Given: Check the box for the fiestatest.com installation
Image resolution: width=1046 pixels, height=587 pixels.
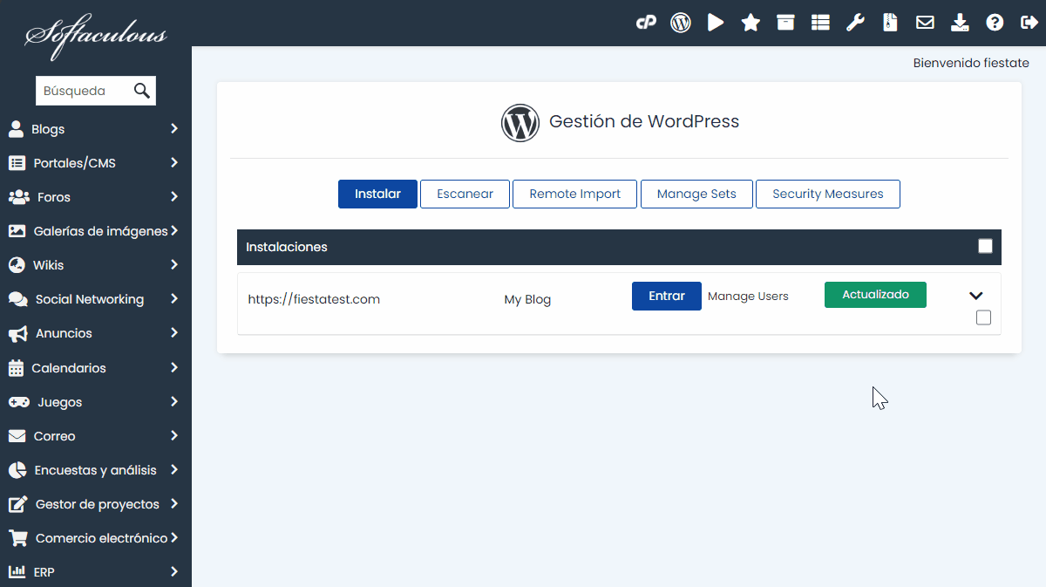Looking at the screenshot, I should point(983,317).
